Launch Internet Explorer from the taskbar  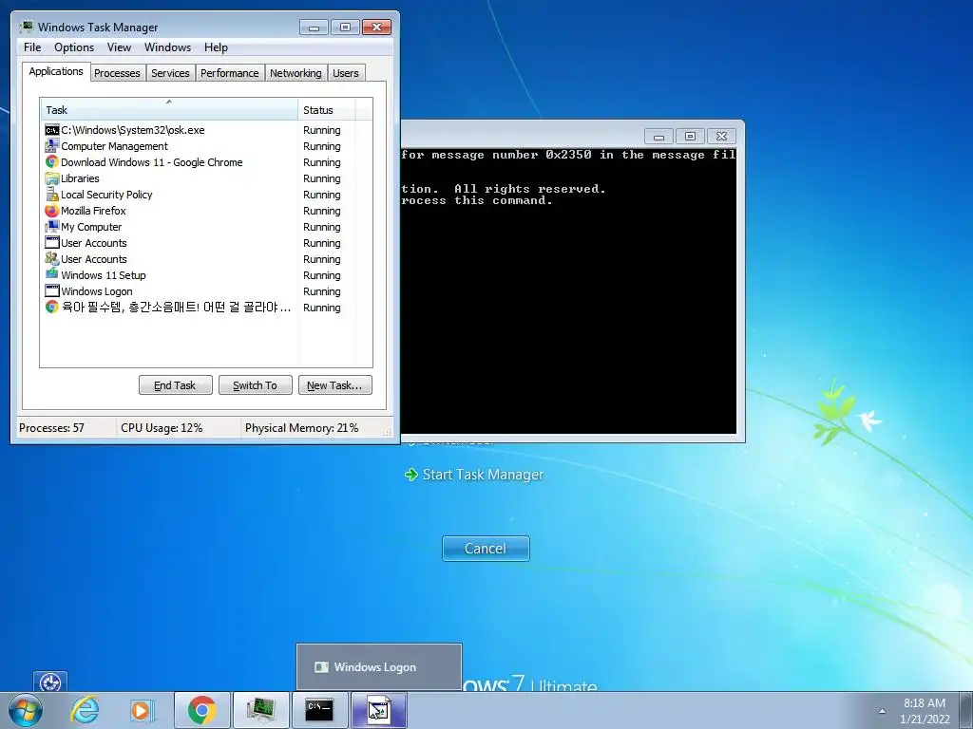click(85, 710)
